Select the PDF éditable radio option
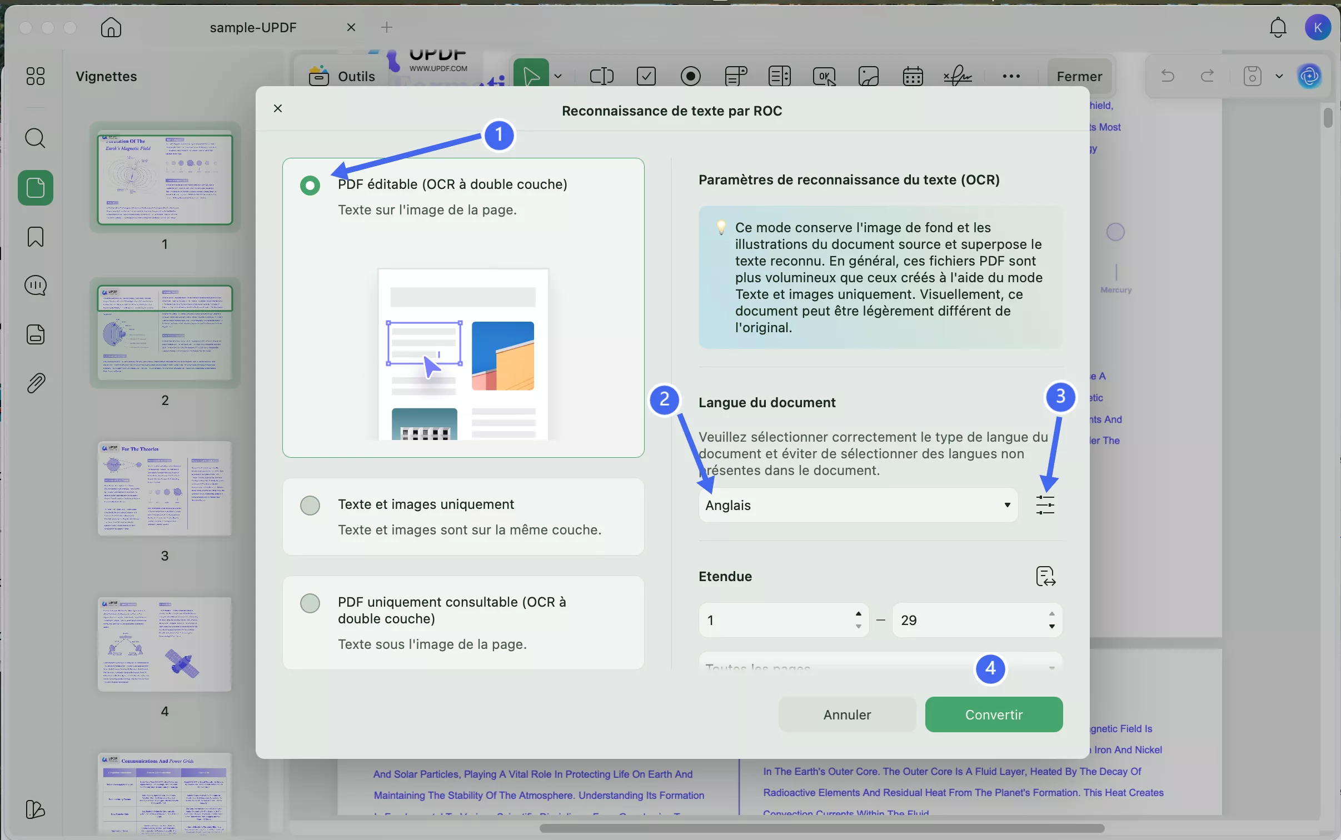1341x840 pixels. click(x=310, y=185)
